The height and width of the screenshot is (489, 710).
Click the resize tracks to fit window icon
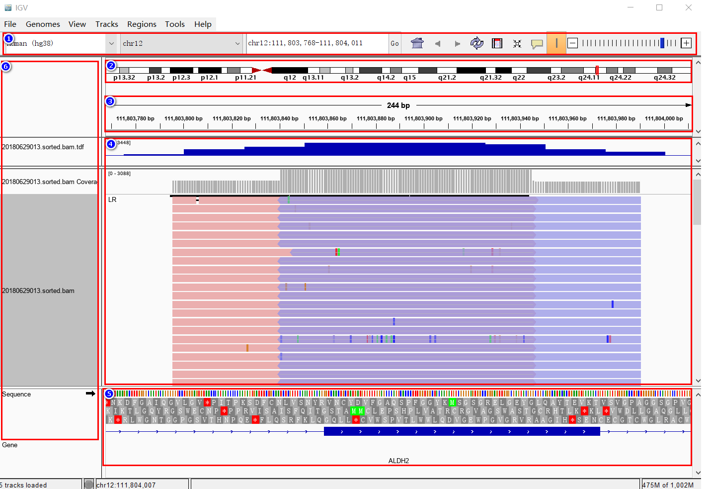pyautogui.click(x=517, y=43)
